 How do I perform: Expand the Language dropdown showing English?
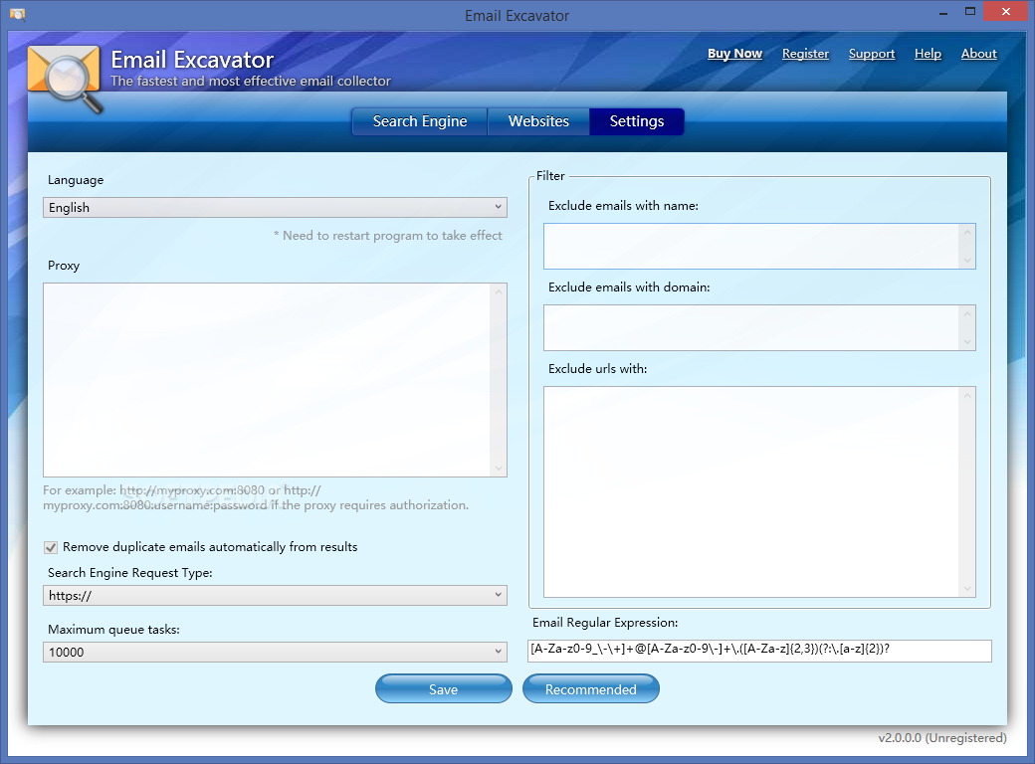pyautogui.click(x=275, y=207)
